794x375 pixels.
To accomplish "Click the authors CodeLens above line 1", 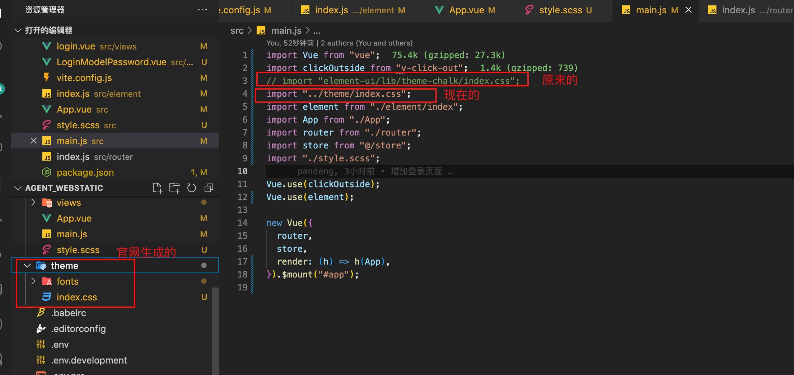I will coord(339,43).
